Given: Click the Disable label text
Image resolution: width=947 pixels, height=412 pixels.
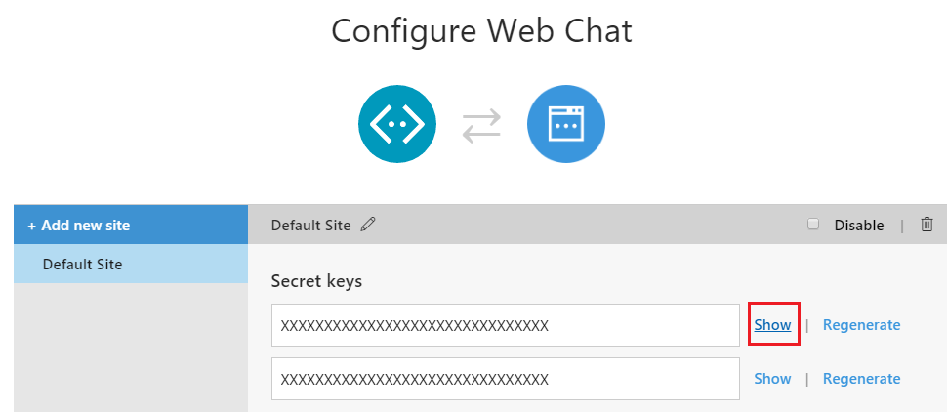Looking at the screenshot, I should click(859, 226).
